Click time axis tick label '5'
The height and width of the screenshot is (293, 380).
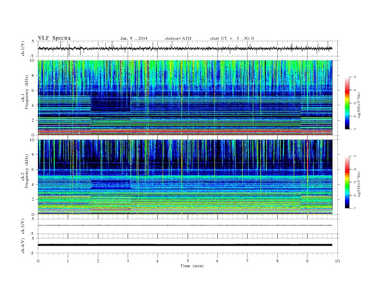point(188,261)
